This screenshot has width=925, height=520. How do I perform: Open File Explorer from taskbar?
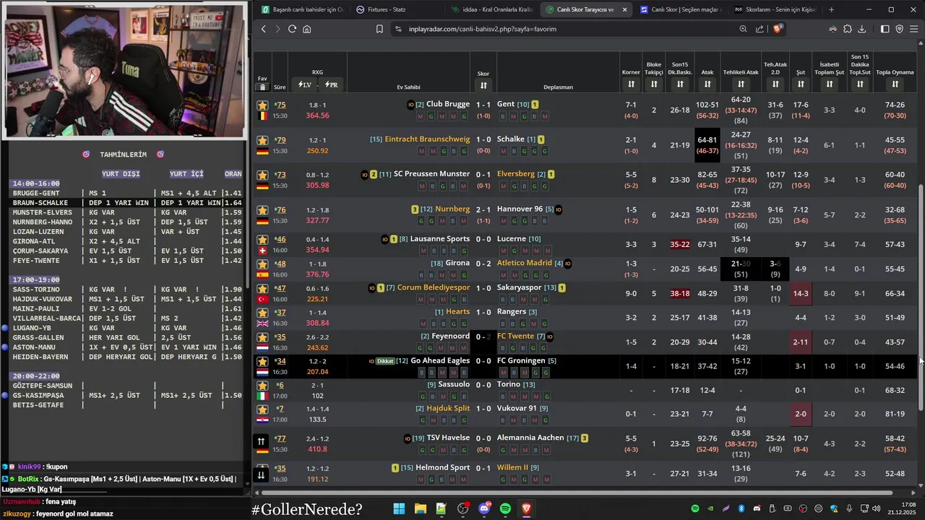point(420,508)
